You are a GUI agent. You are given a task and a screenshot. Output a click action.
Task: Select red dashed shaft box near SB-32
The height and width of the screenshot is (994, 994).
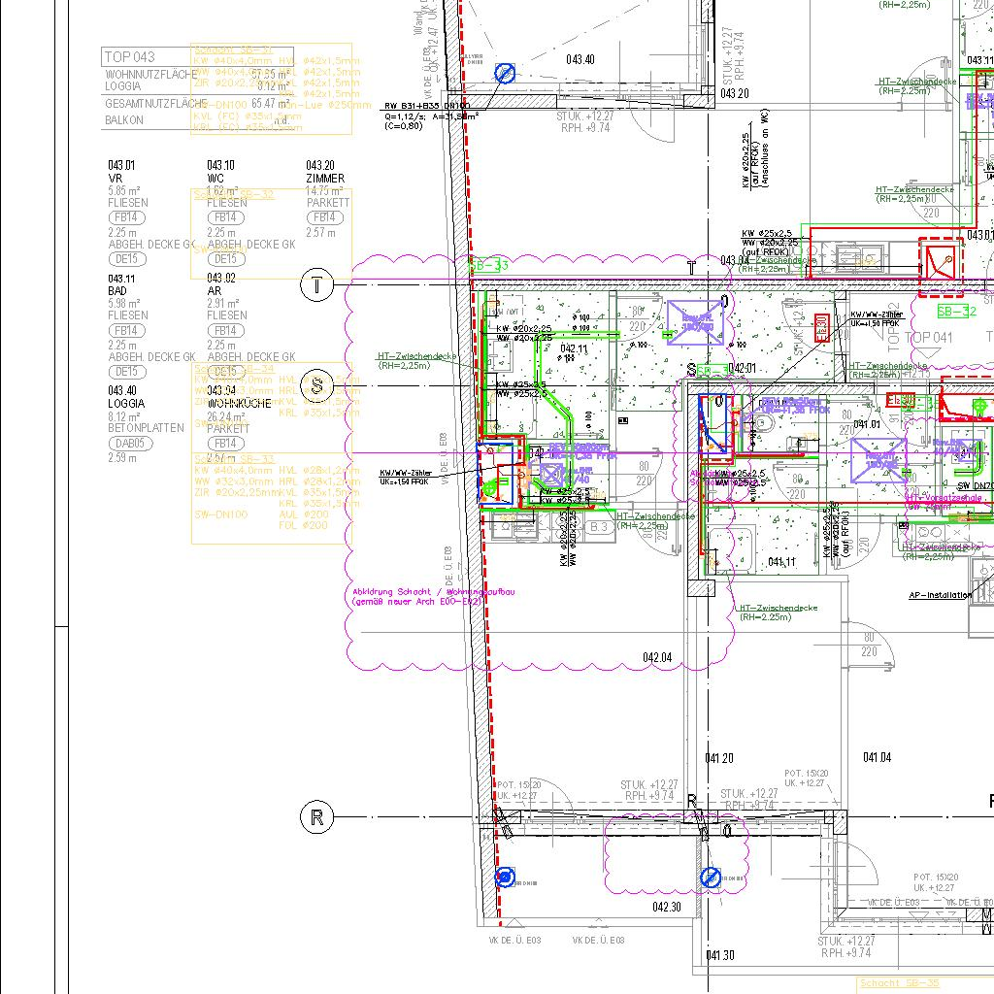(x=941, y=266)
